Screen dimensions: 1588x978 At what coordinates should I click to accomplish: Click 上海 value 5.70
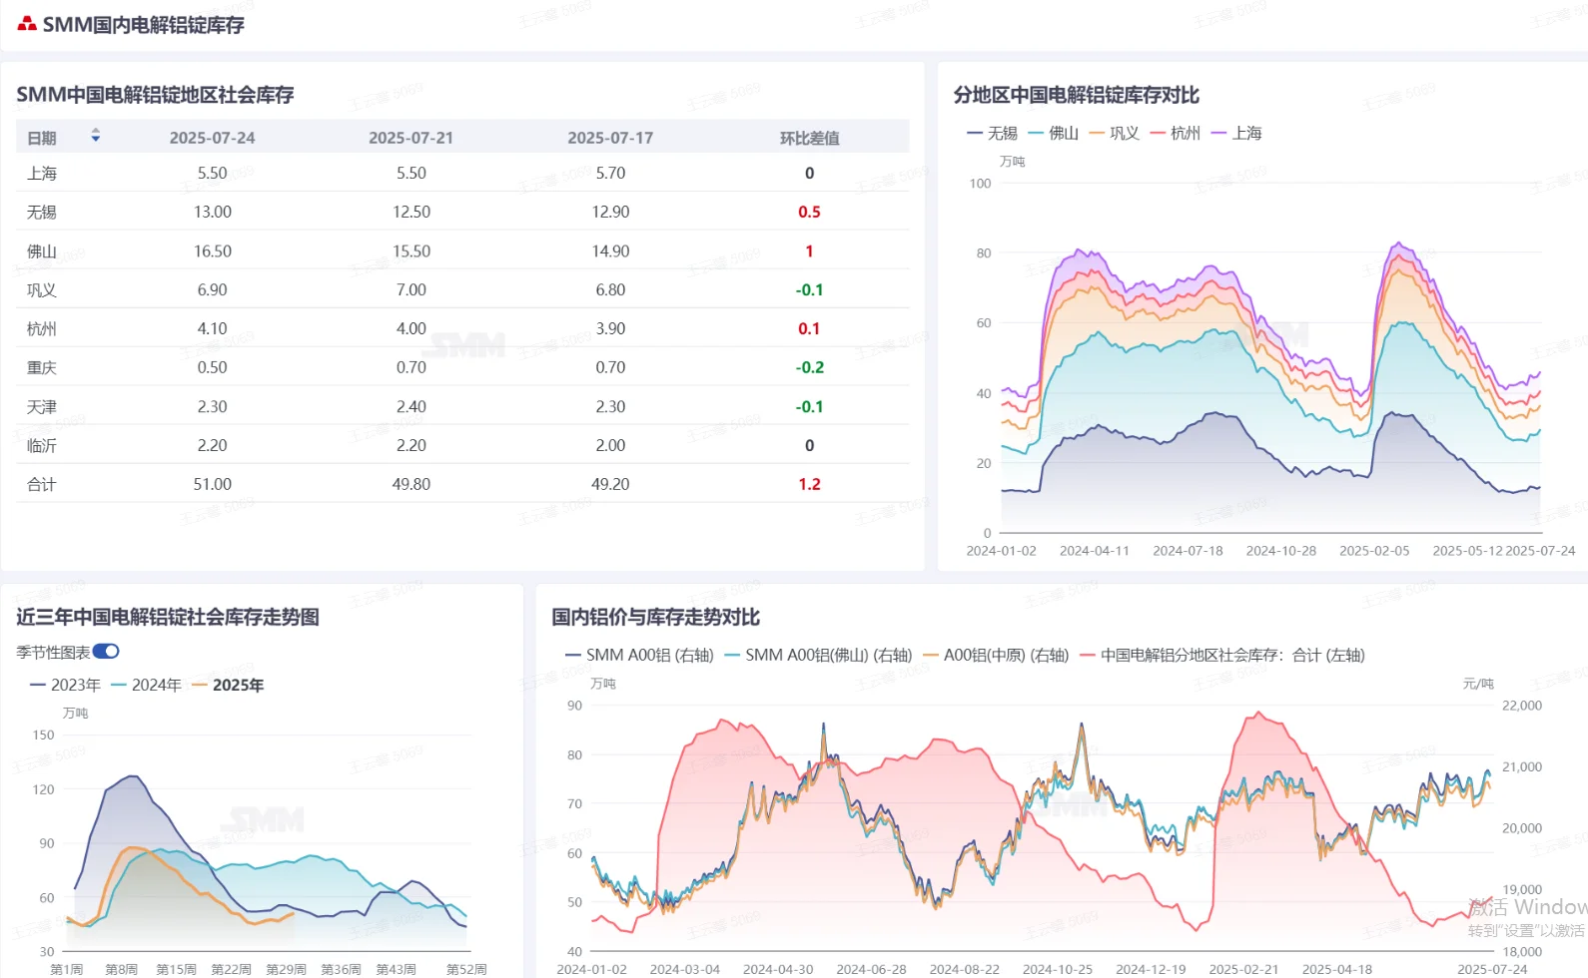610,173
